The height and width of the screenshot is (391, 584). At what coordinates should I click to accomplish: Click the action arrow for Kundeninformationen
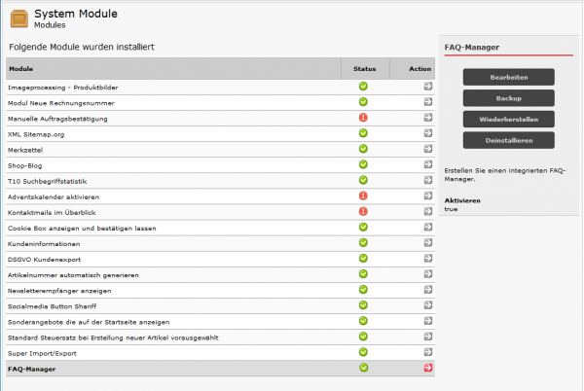pos(426,243)
